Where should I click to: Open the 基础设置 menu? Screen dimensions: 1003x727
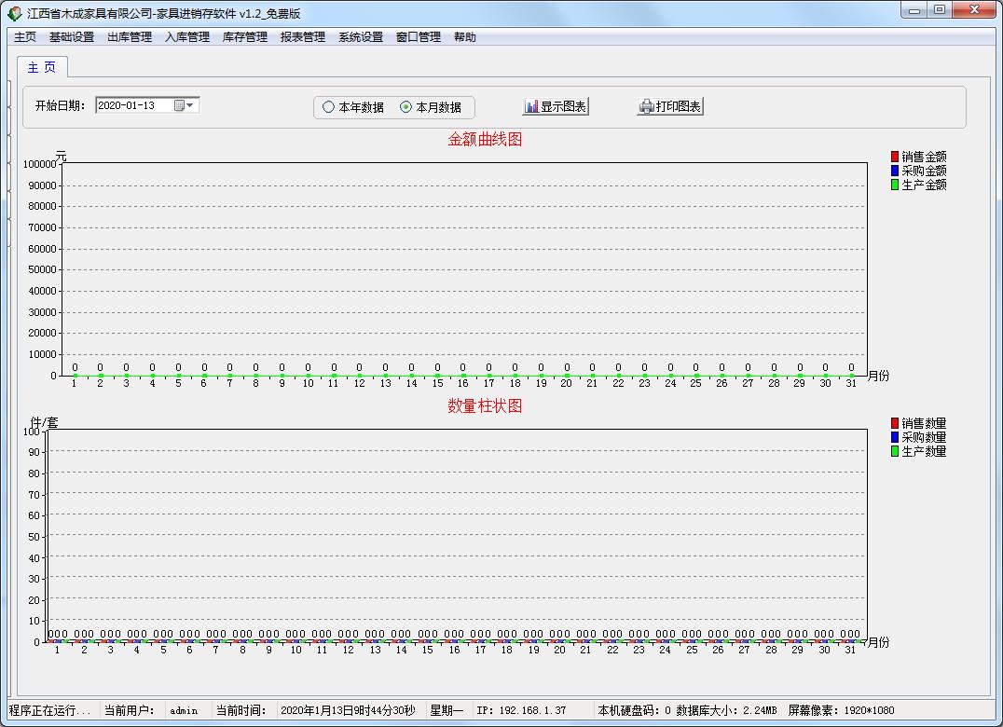(x=72, y=37)
